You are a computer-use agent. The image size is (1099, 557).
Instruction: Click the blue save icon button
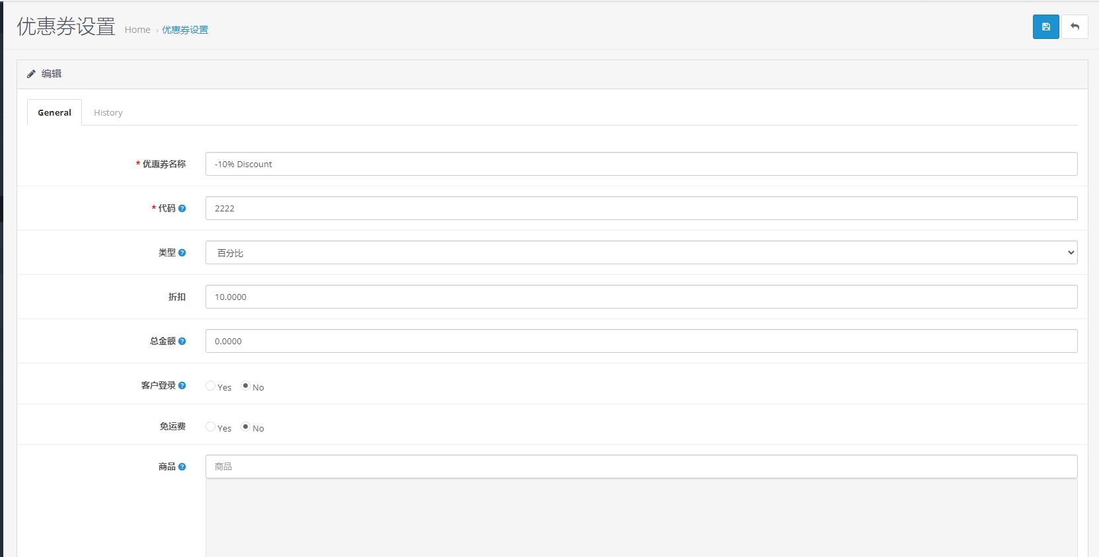click(x=1045, y=27)
